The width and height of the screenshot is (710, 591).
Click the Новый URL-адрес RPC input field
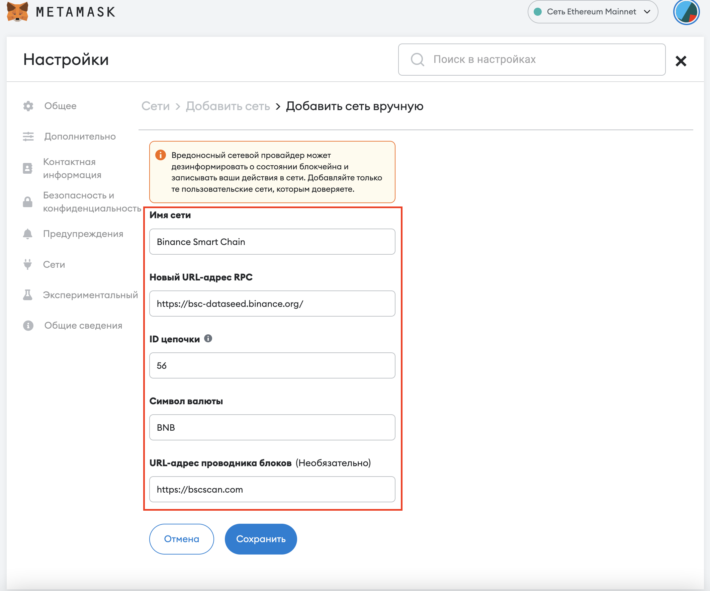tap(272, 303)
